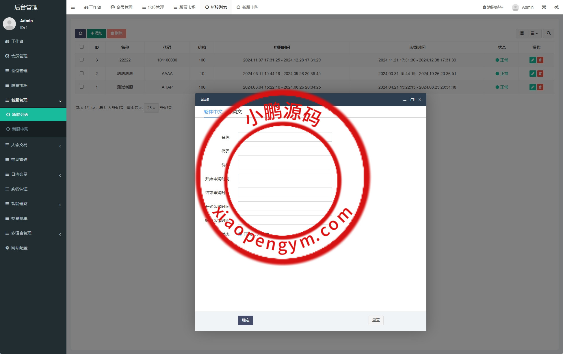This screenshot has width=563, height=354.
Task: Switch table to list view icon
Action: [x=522, y=33]
